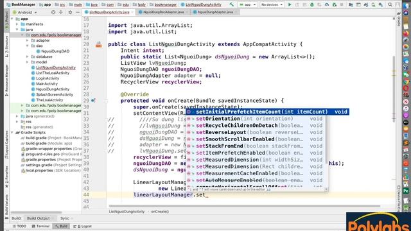Image resolution: width=411 pixels, height=231 pixels.
Task: Open the Layout Captures stripe button
Action: coord(6,145)
